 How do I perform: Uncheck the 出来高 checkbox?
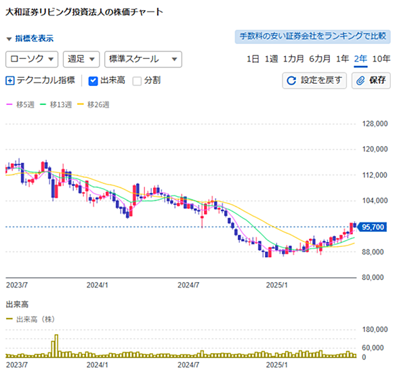(93, 81)
